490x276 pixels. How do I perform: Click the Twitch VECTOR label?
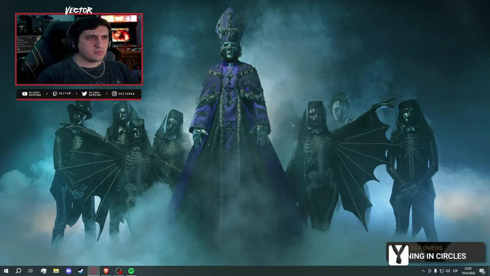(x=62, y=94)
